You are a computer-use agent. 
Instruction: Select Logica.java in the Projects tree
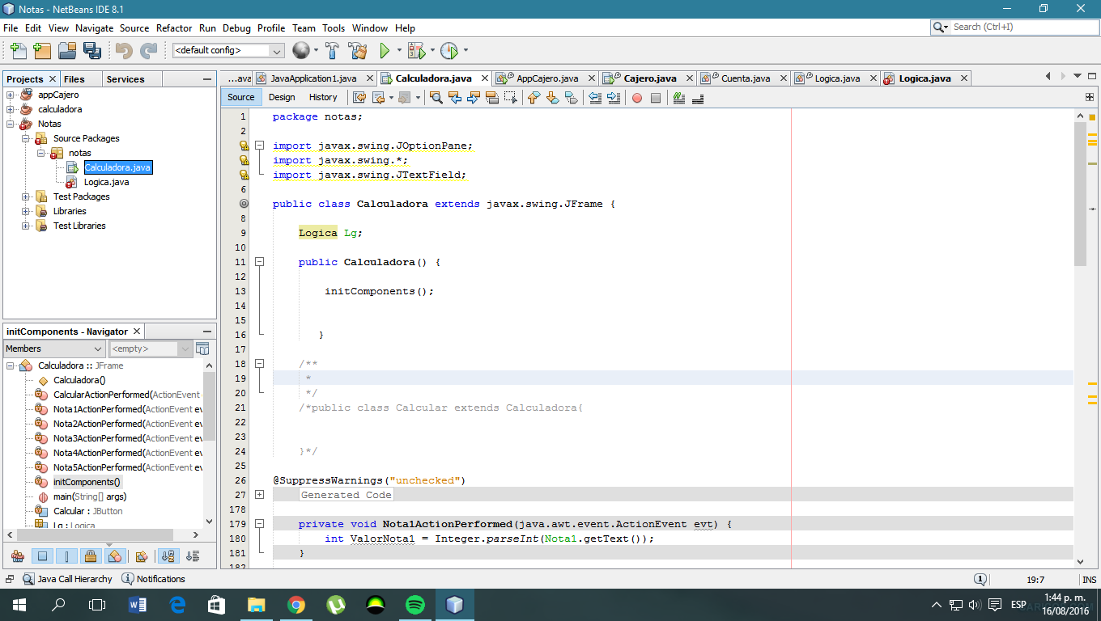point(106,182)
